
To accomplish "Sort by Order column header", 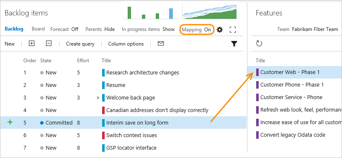I will (x=30, y=61).
